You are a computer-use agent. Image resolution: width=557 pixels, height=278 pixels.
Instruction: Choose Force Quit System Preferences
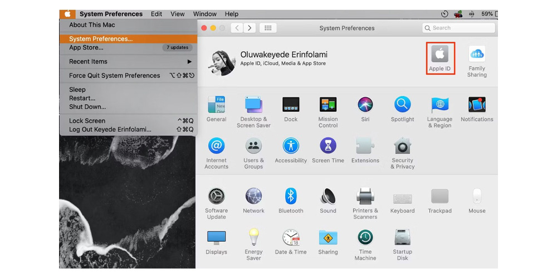(x=128, y=76)
